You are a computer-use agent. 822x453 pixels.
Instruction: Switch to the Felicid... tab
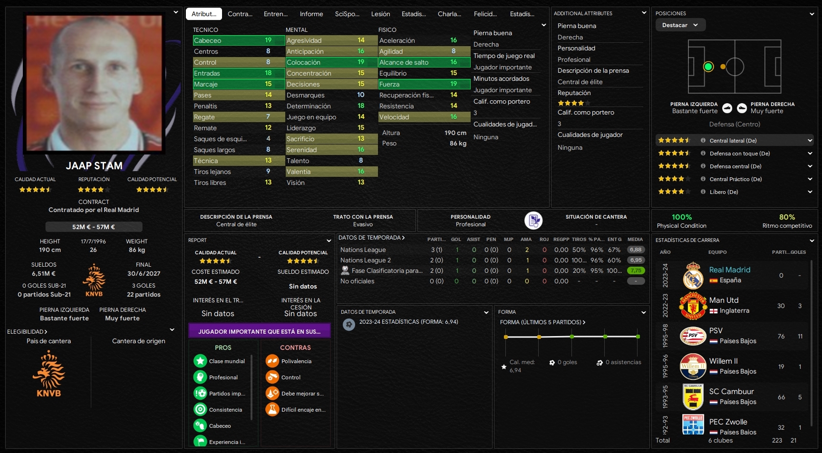(485, 14)
